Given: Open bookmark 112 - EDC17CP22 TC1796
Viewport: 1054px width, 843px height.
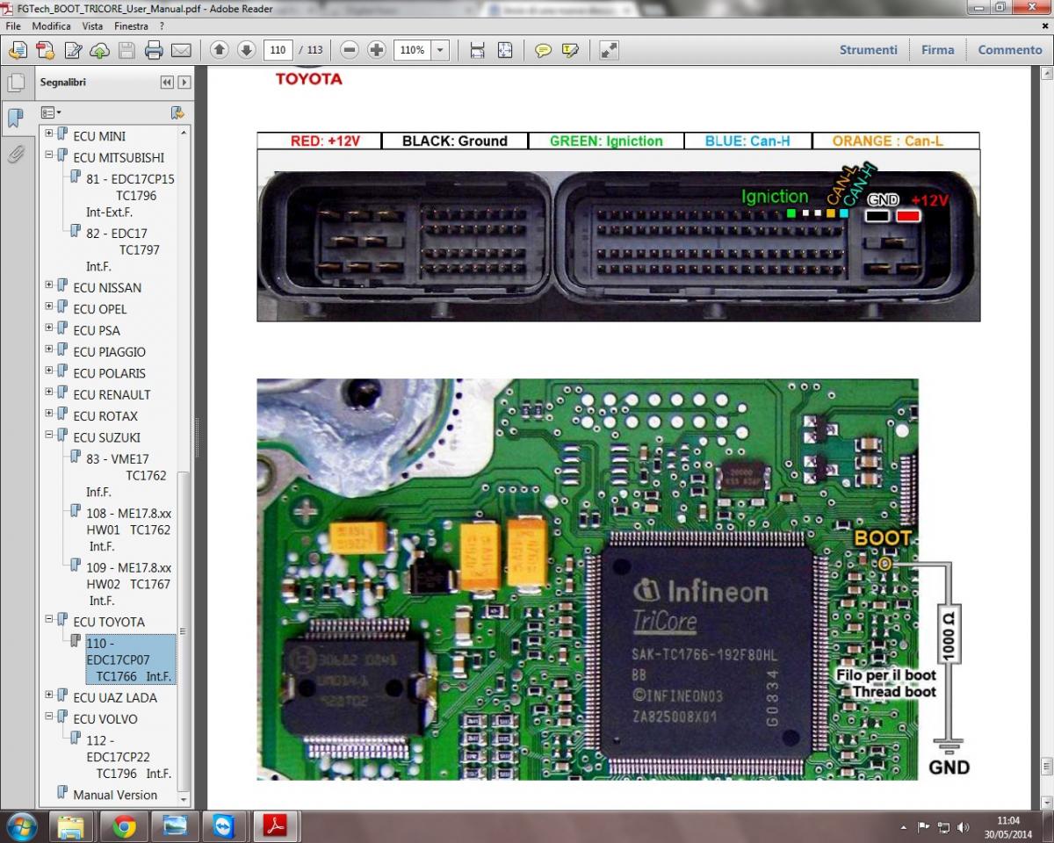Looking at the screenshot, I should click(128, 757).
